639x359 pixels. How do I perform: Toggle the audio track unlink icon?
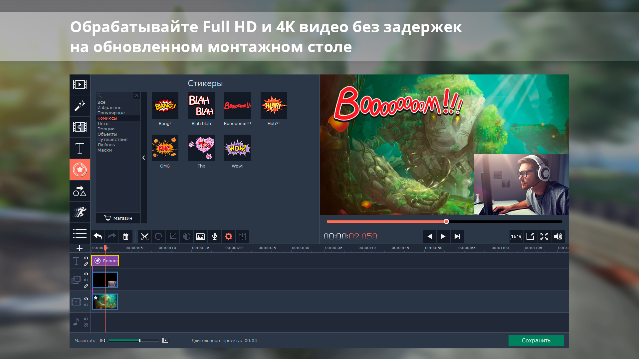coord(86,325)
